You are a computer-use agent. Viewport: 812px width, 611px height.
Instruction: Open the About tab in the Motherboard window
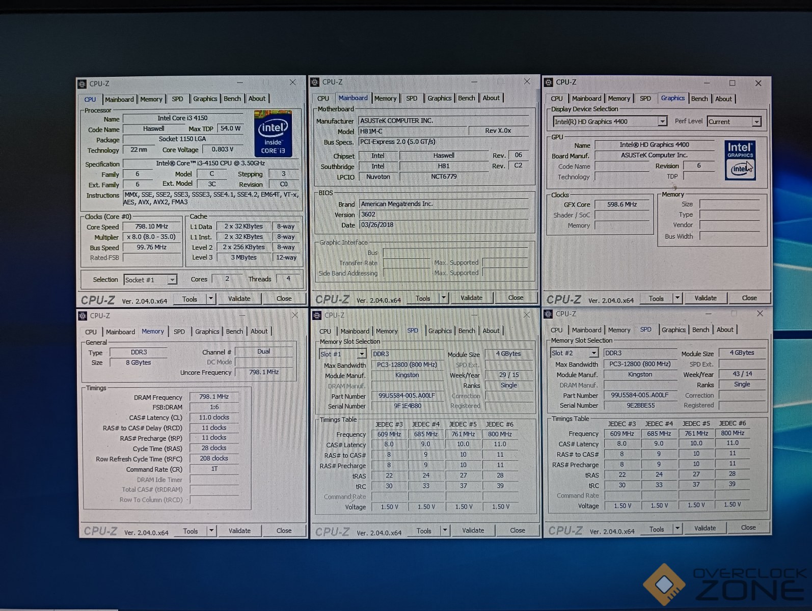[491, 98]
